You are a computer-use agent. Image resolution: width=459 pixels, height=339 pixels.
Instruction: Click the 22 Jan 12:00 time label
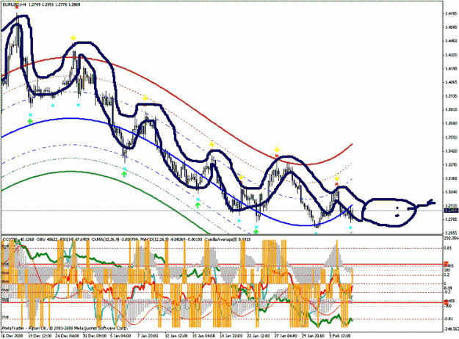(x=259, y=335)
